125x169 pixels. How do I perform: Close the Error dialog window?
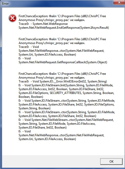pyautogui.click(x=119, y=2)
